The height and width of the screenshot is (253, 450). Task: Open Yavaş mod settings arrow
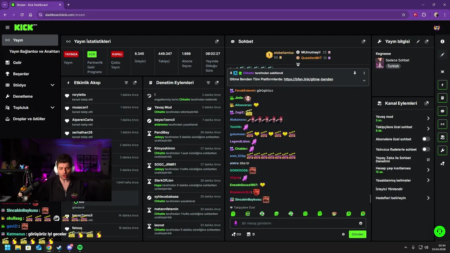coord(428,118)
